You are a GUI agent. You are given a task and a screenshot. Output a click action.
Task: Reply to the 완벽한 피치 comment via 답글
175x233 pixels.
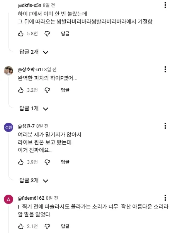point(65,90)
